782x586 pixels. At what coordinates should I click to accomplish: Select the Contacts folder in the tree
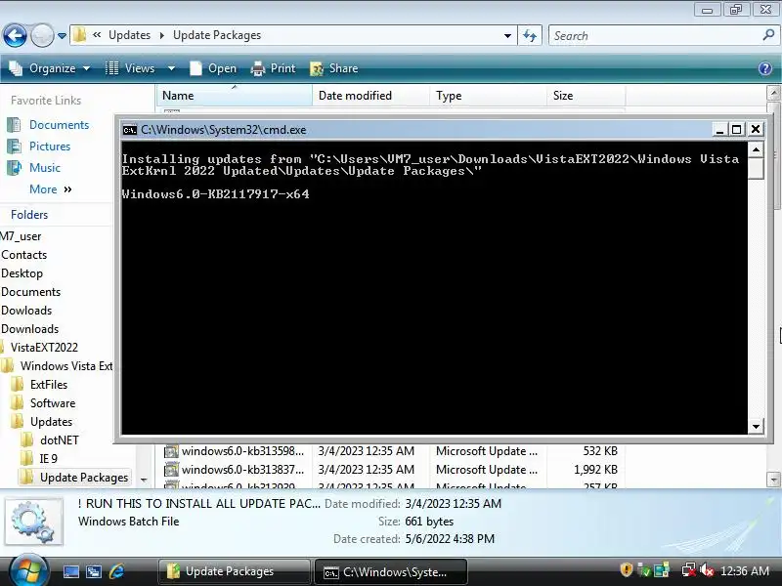pos(23,255)
